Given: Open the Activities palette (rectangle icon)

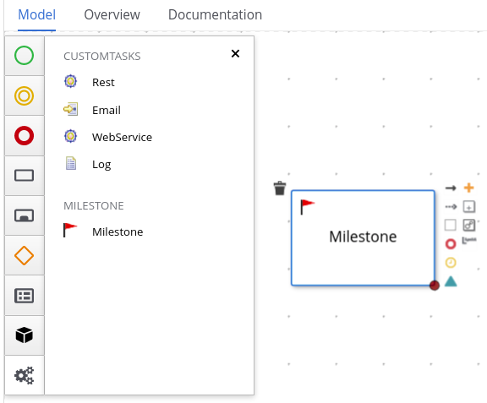Looking at the screenshot, I should (25, 176).
